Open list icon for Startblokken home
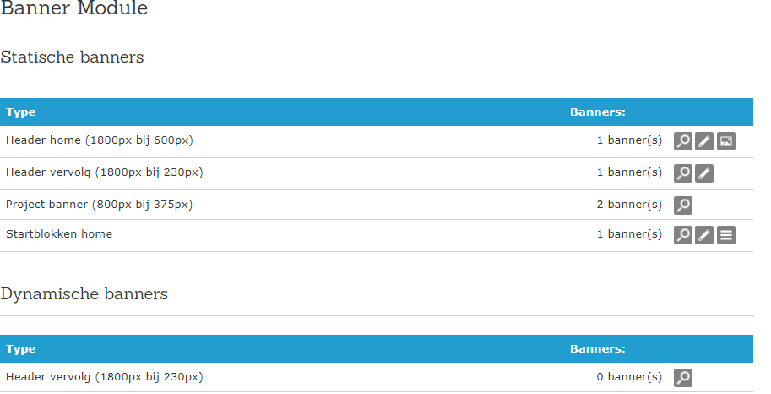 click(725, 235)
